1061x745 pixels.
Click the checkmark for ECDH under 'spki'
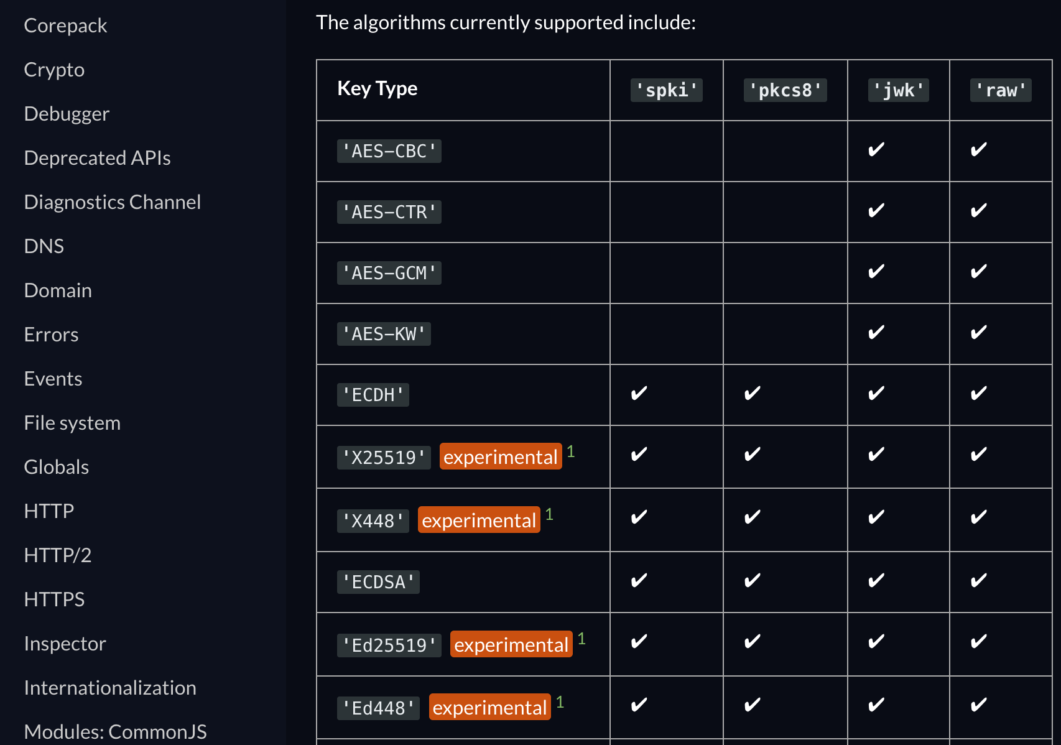(x=639, y=394)
